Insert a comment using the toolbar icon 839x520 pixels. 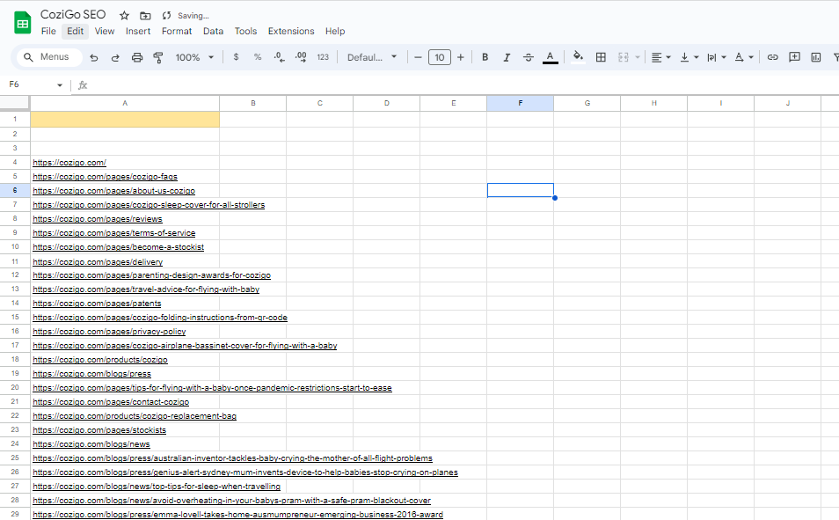(x=795, y=56)
